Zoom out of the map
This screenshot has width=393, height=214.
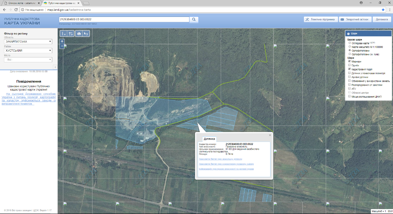coord(62,46)
